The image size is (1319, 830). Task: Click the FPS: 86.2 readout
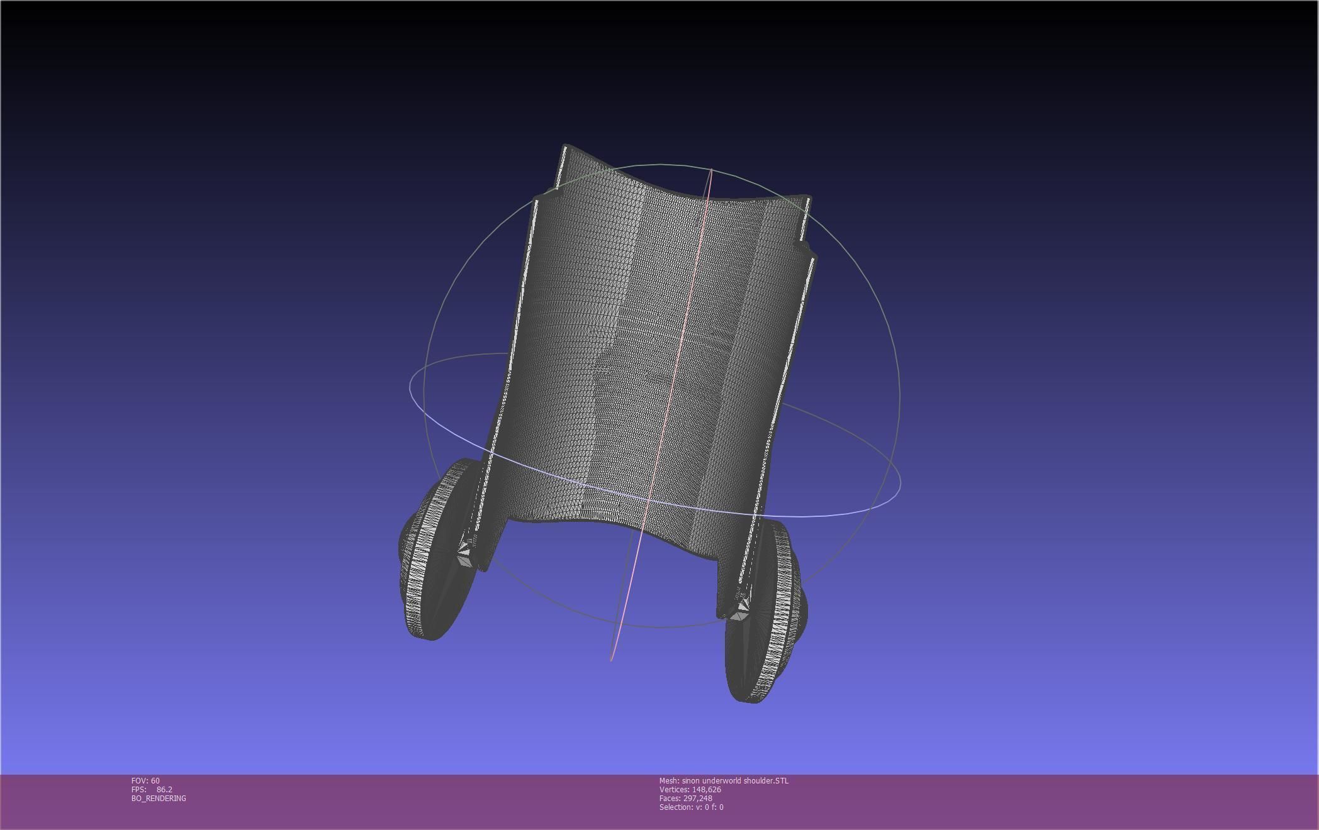coord(152,789)
